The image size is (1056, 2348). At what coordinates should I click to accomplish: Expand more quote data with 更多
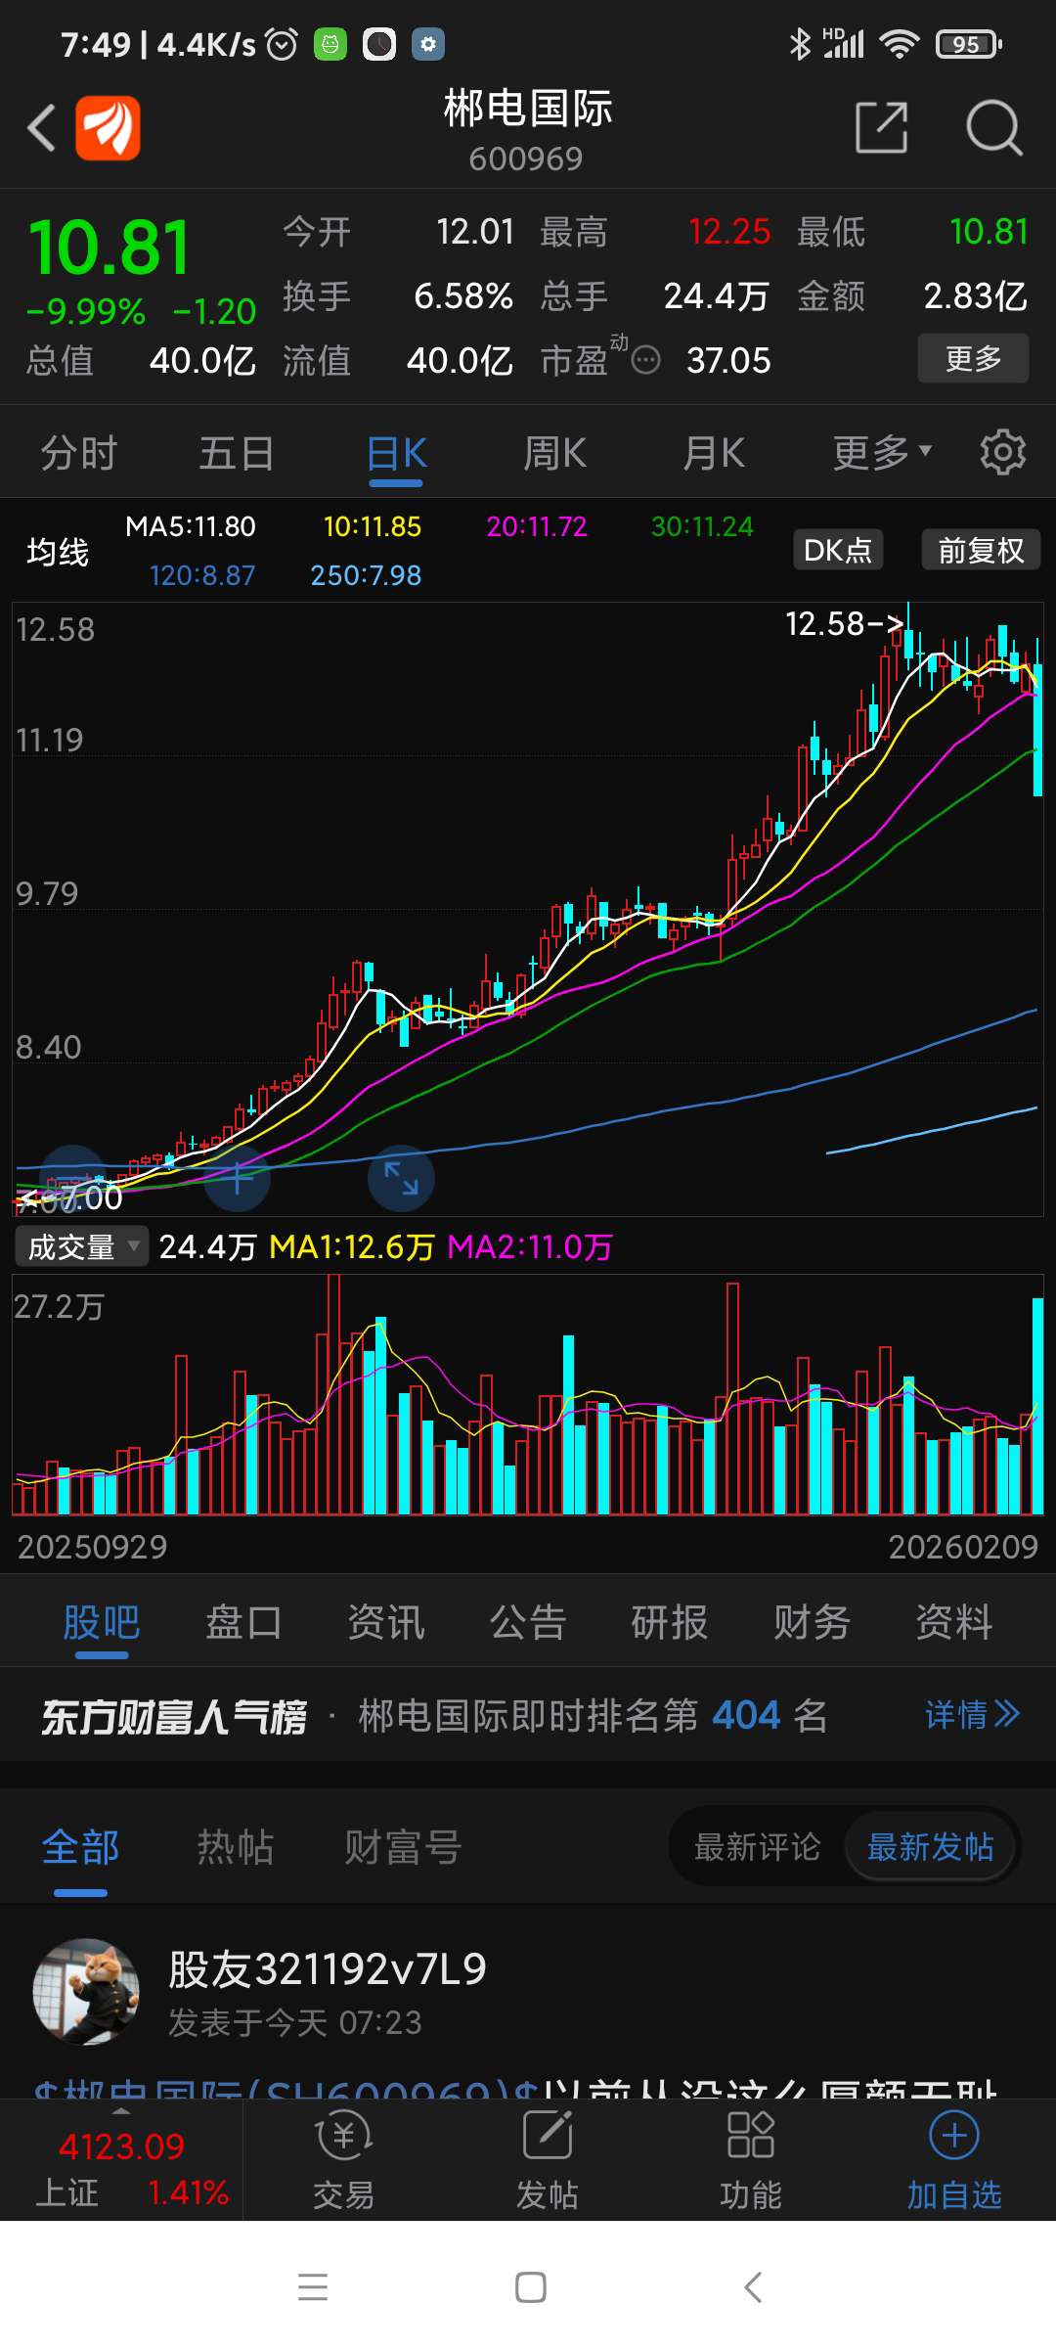tap(973, 358)
